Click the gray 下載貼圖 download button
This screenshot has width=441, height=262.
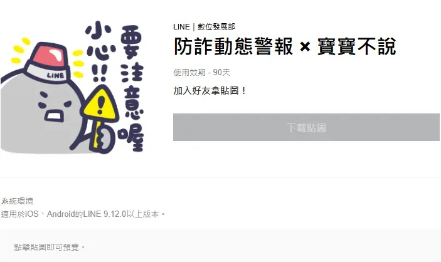click(x=306, y=127)
